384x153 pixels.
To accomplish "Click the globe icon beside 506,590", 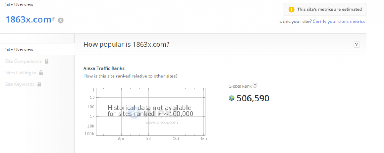I will click(x=231, y=98).
